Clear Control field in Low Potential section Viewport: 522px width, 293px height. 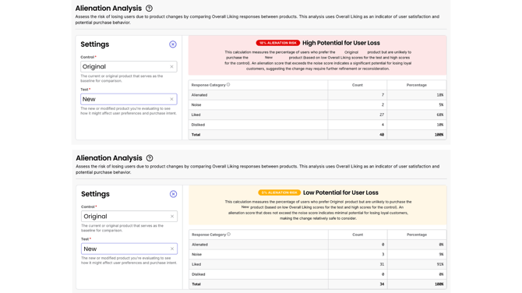coord(172,217)
